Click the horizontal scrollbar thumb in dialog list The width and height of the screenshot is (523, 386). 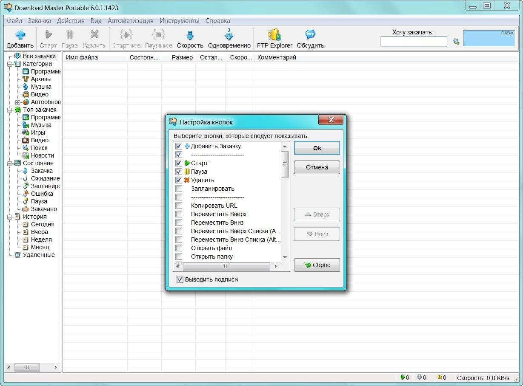pyautogui.click(x=226, y=266)
